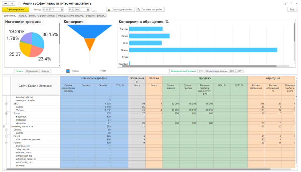Copy report link via chain icon
Screen dimensions: 301x172
tap(286, 3)
